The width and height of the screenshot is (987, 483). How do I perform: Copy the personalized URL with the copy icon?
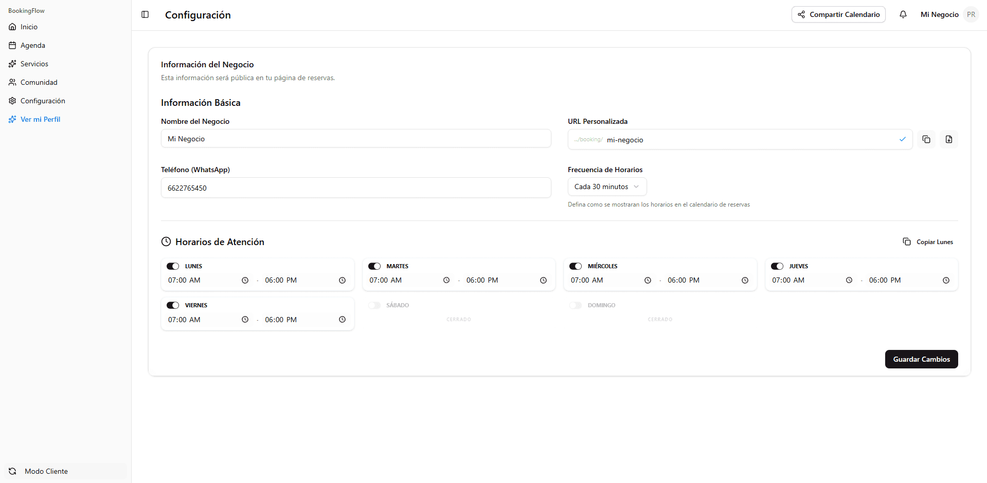coord(926,139)
